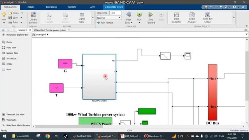249x140 pixels.
Task: Click the Stop Time input field
Action: 116,13
